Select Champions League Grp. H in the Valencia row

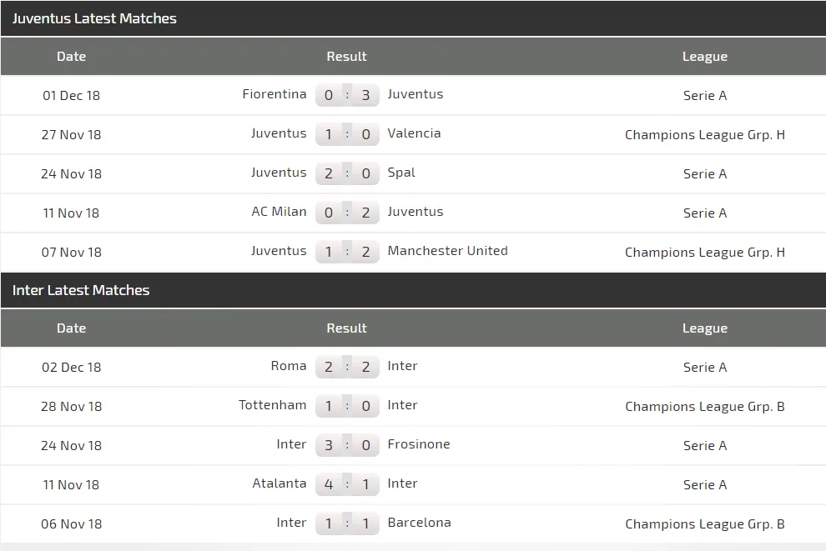[x=704, y=134]
